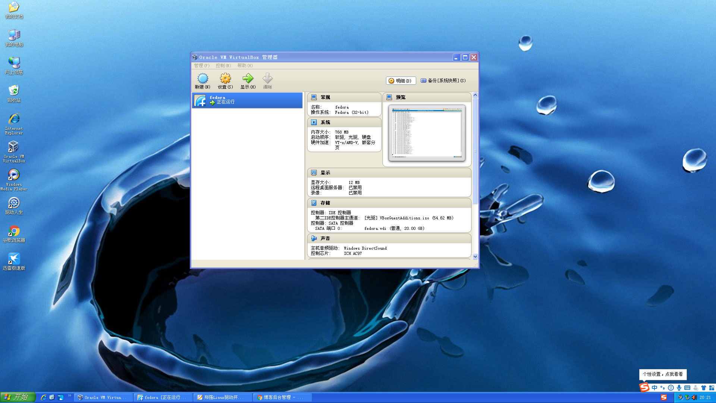Screen dimensions: 716x403
Task: Open Sogou skin (shirt) icon
Action: click(x=704, y=388)
